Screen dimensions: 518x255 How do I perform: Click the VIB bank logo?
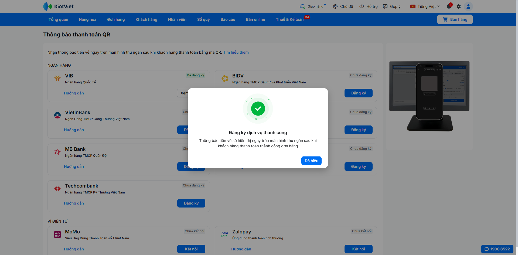click(x=57, y=78)
